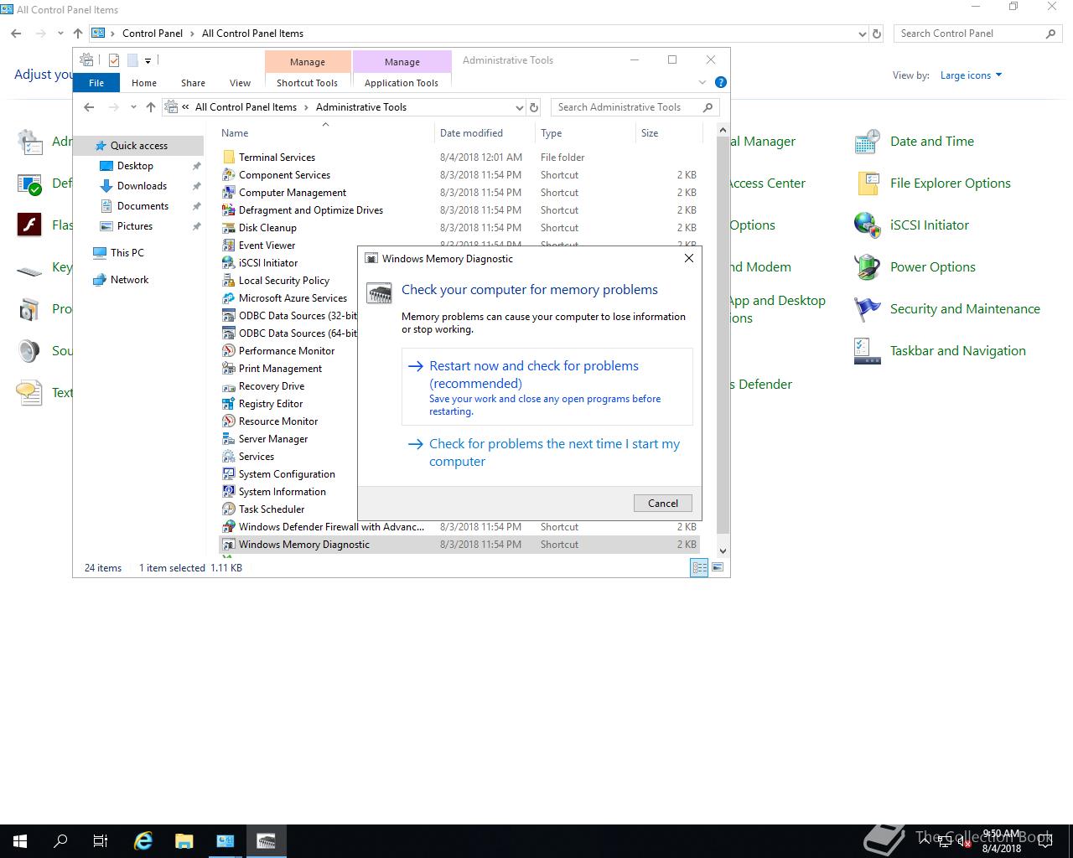Switch to large thumbnails view icon

718,568
